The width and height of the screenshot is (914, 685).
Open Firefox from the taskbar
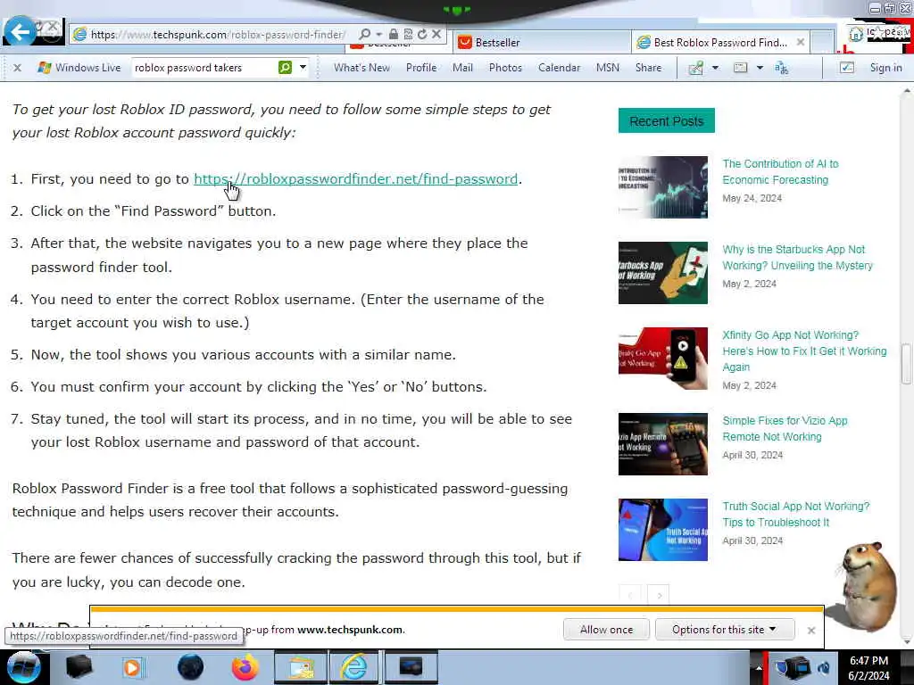point(245,667)
